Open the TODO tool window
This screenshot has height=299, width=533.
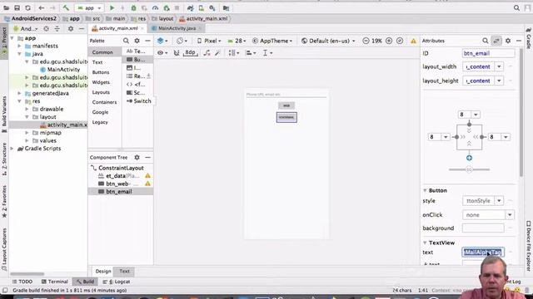tap(22, 282)
